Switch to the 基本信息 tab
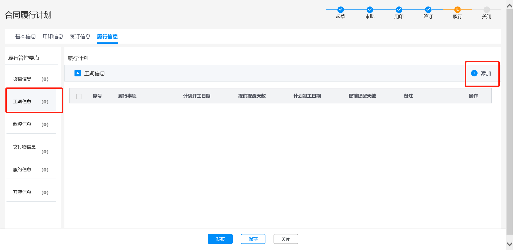 [25, 36]
